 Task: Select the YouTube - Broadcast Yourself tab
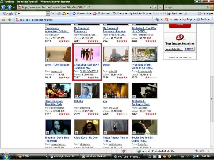tap(46, 20)
